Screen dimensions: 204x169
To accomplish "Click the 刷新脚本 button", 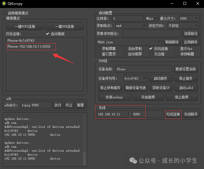I will pyautogui.click(x=172, y=42).
